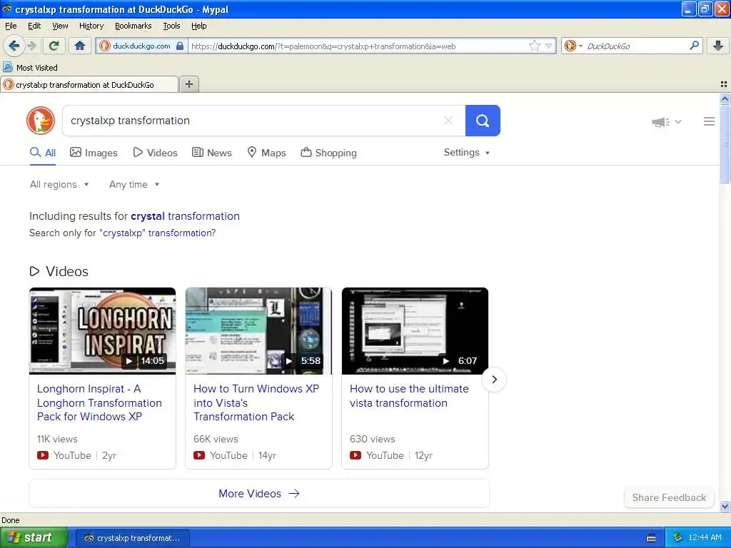Click the Videos section play icon heading

click(x=34, y=271)
